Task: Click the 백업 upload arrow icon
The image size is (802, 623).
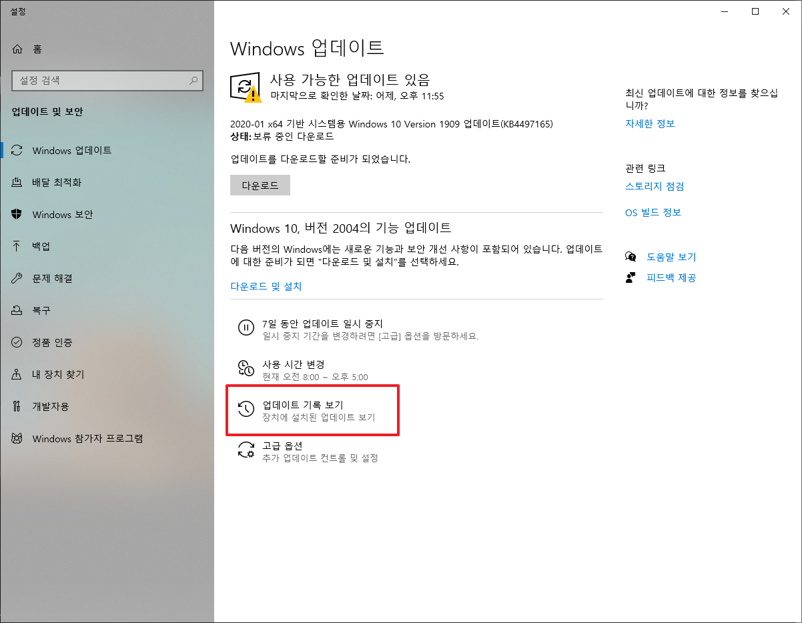Action: 17,247
